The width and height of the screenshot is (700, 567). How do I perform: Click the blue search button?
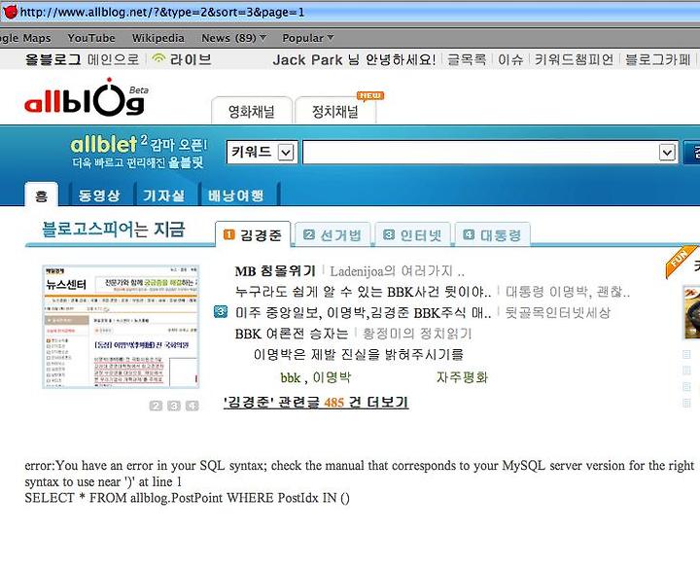[x=692, y=153]
